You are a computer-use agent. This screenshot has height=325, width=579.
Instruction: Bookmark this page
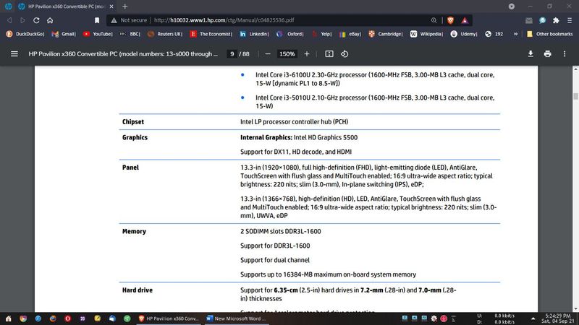click(97, 20)
